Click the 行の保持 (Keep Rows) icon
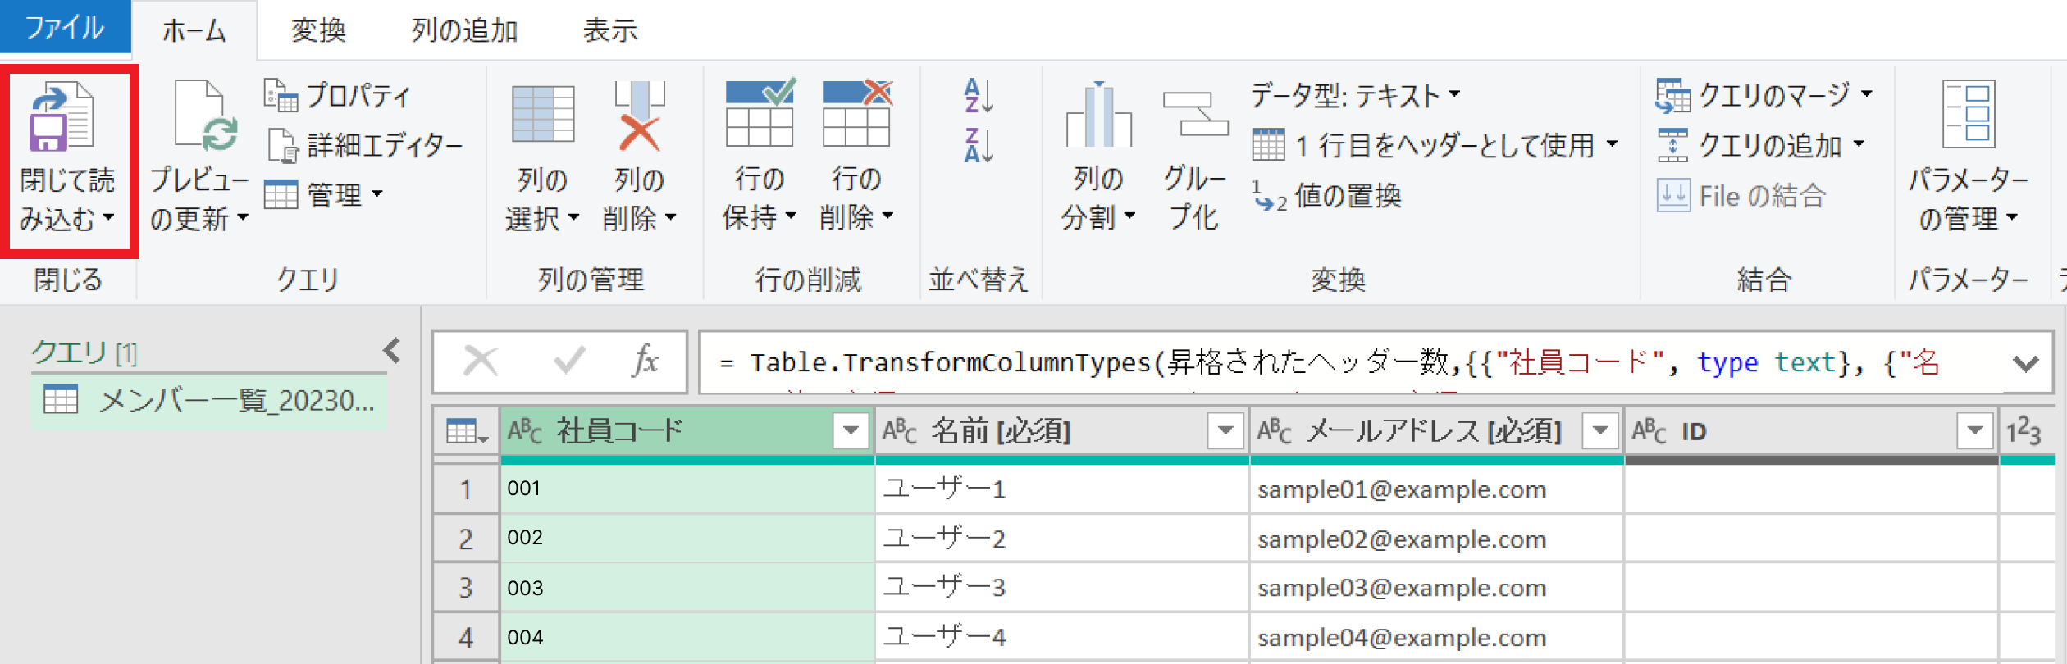 coord(760,115)
